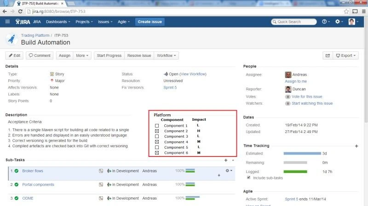The height and width of the screenshot is (206, 368).
Task: Check the Component 1 checkbox
Action: tap(156, 126)
